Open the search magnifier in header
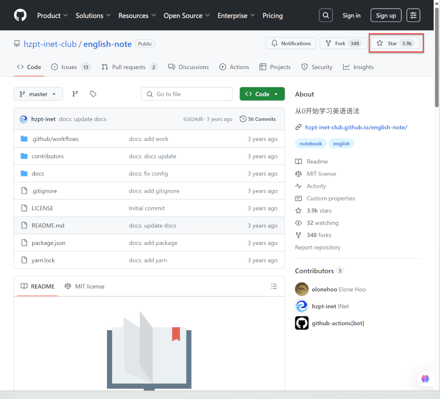The width and height of the screenshot is (440, 399). tap(326, 15)
